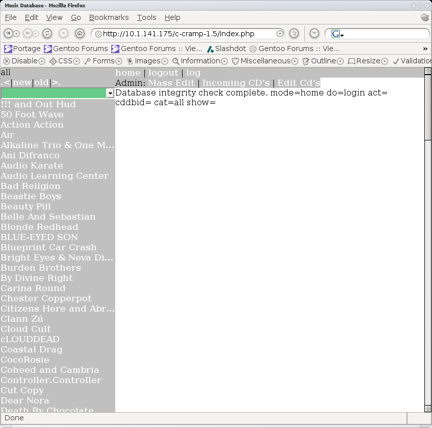The width and height of the screenshot is (432, 428).
Task: Open the Slashdot bookmark
Action: 226,49
